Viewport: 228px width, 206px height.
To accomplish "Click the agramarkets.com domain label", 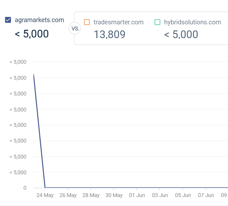I will tap(39, 20).
